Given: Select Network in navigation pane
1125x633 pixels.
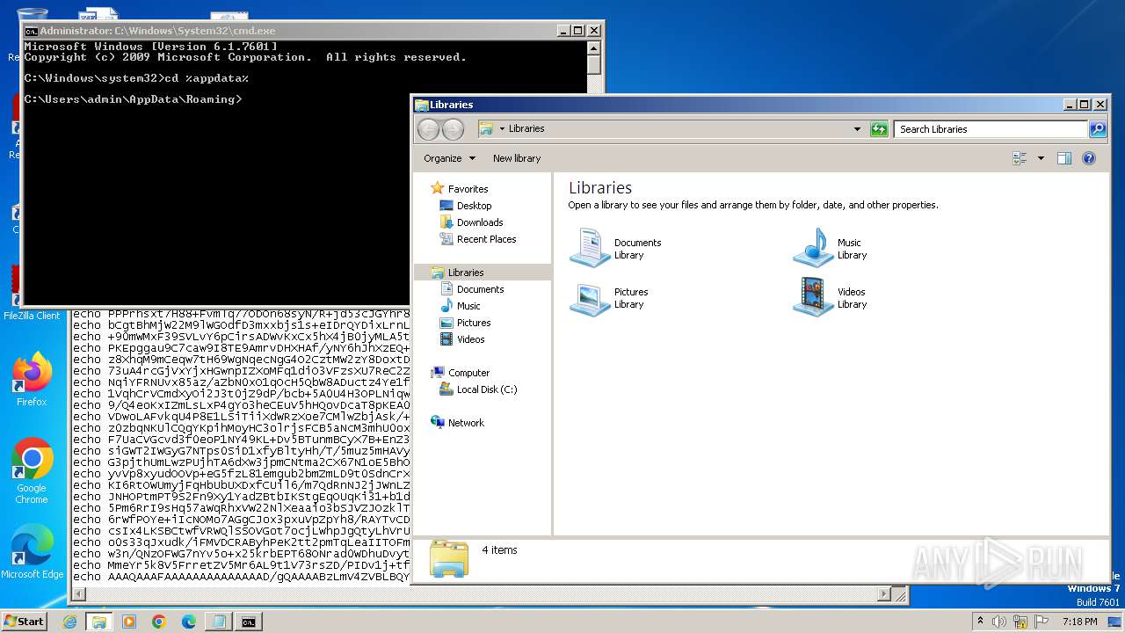Looking at the screenshot, I should (x=466, y=423).
